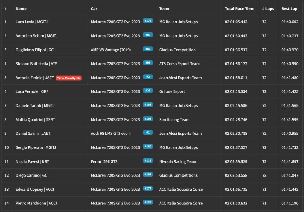Click the #104 car number badge

[x=148, y=119]
